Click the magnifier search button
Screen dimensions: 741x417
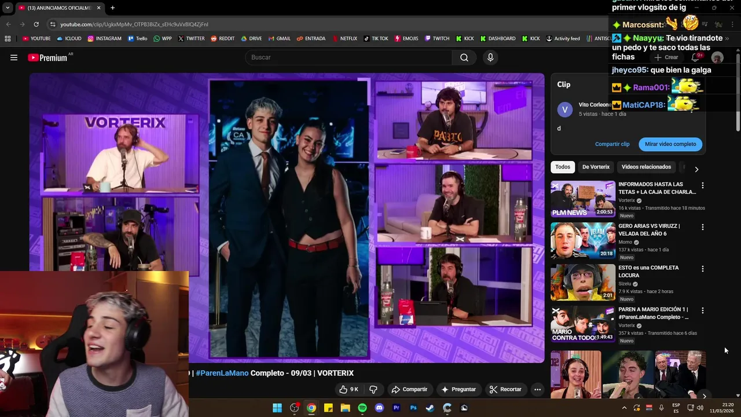[464, 57]
